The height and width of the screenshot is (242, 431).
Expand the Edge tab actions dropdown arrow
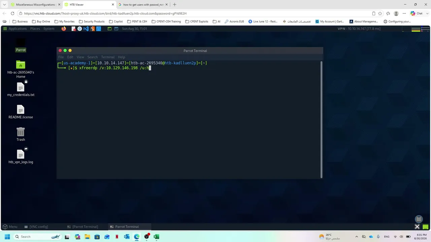4,5
